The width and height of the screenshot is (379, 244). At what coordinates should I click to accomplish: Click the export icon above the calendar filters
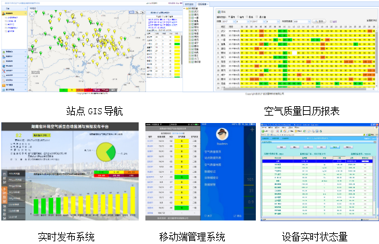219,11
